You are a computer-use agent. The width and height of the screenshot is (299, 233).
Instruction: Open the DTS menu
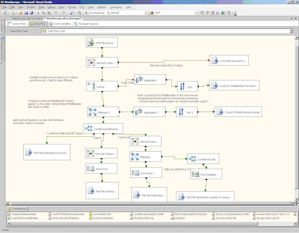(x=81, y=7)
